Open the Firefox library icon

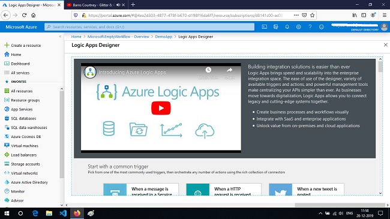(x=355, y=15)
